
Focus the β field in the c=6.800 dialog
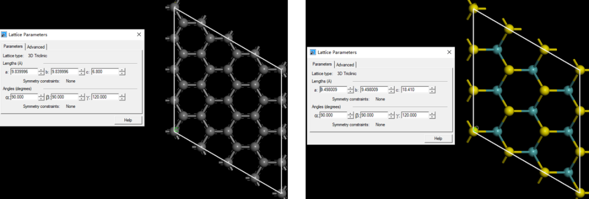64,97
